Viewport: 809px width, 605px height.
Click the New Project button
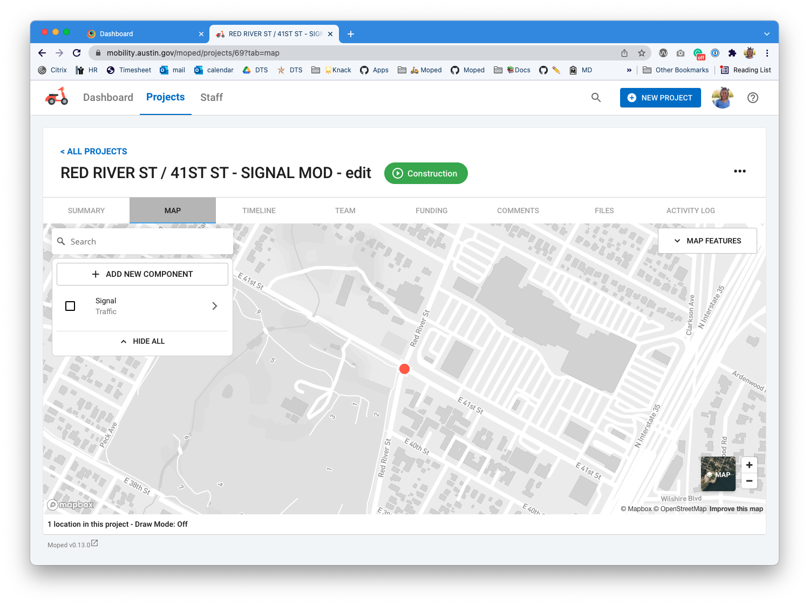click(x=661, y=98)
